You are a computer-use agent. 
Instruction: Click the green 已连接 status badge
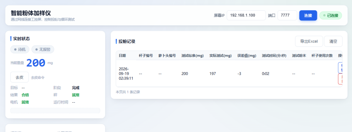pos(331,16)
